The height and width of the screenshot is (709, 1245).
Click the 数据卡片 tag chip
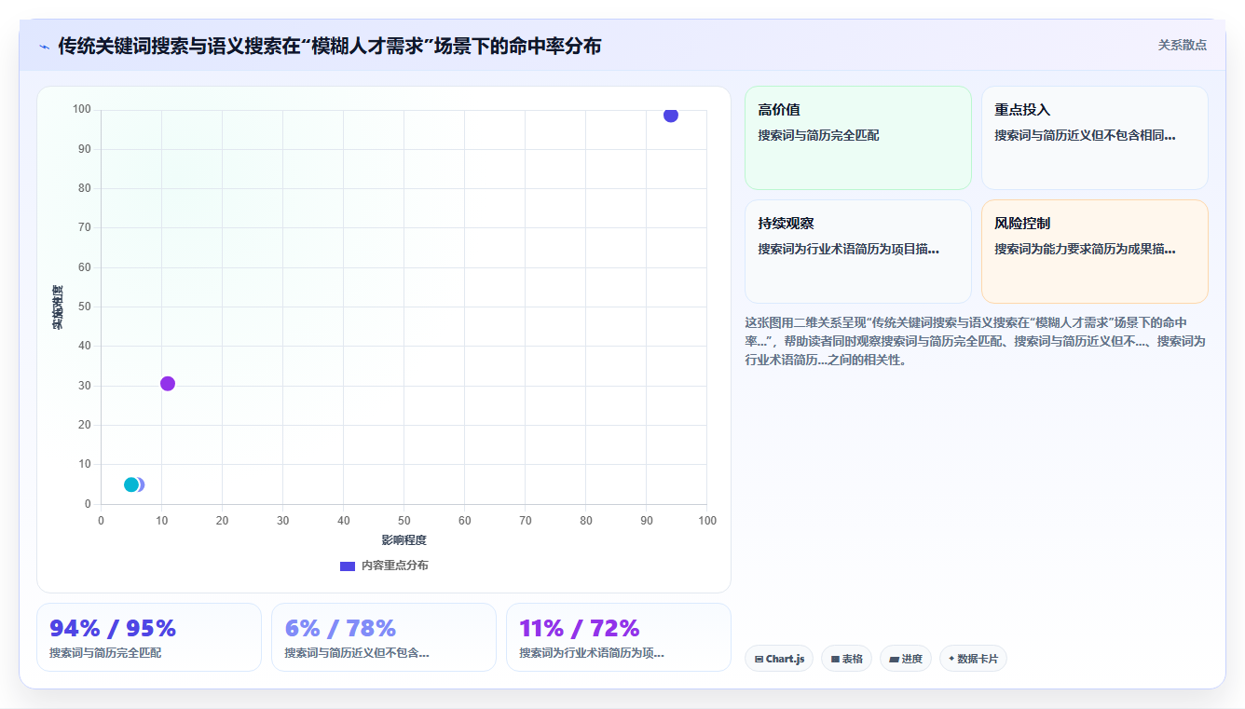973,659
